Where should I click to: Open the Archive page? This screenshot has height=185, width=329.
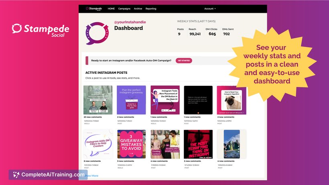pyautogui.click(x=138, y=8)
